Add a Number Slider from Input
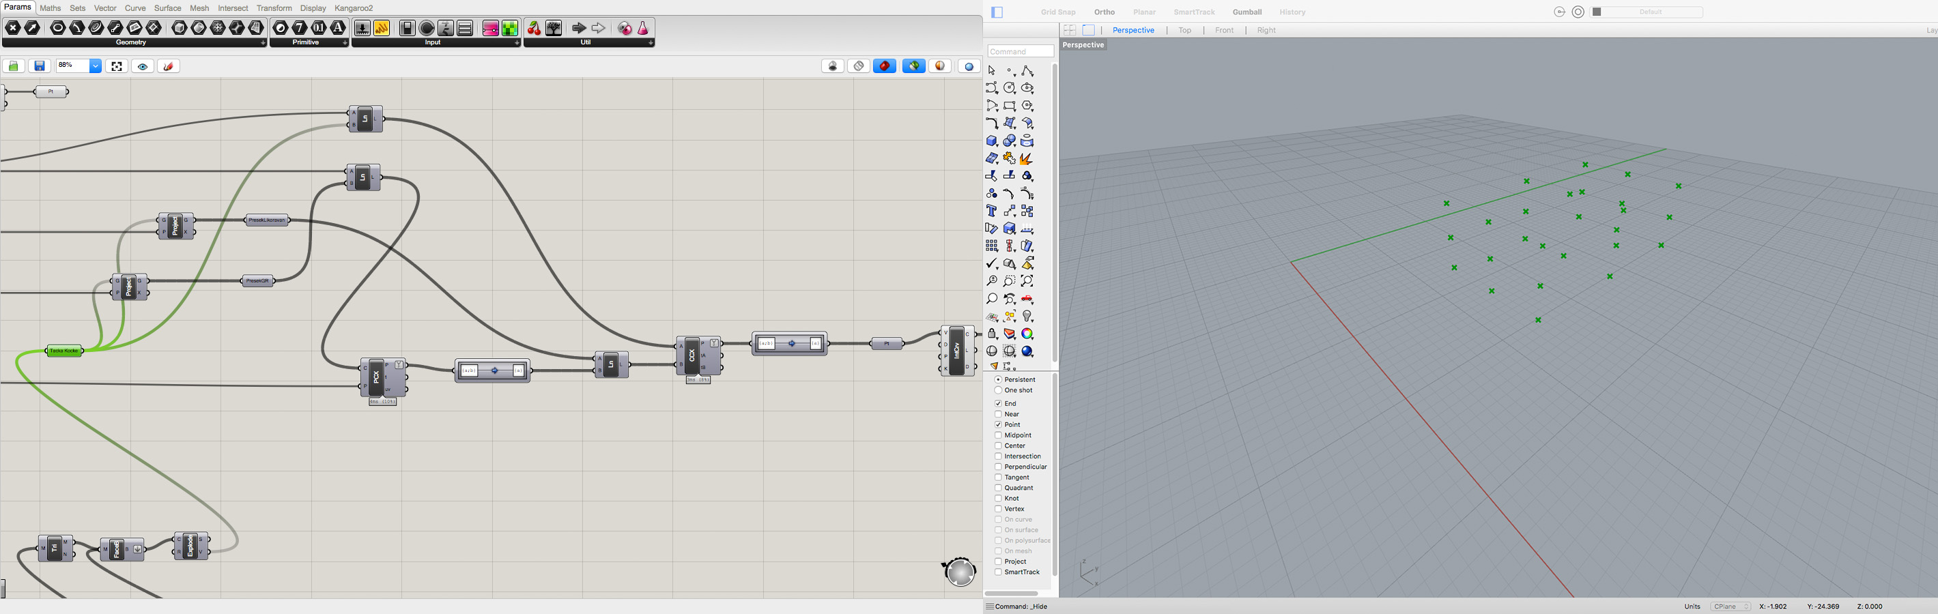The height and width of the screenshot is (614, 1938). (362, 28)
